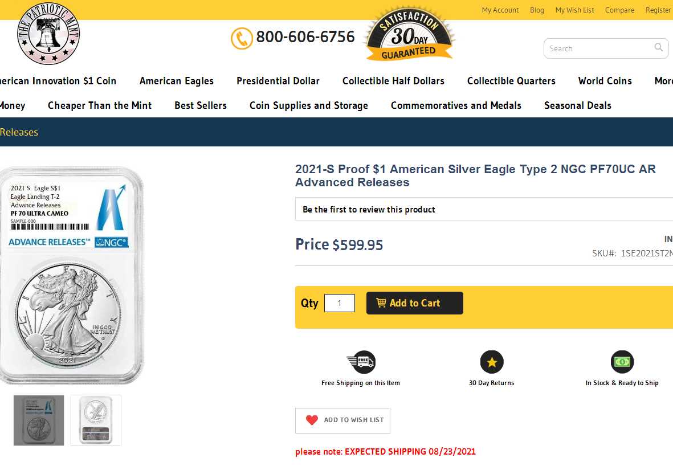Click the Patriotic Mint logo
The height and width of the screenshot is (470, 673).
coord(48,34)
